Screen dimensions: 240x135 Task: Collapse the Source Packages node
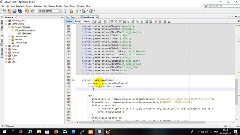(9, 27)
